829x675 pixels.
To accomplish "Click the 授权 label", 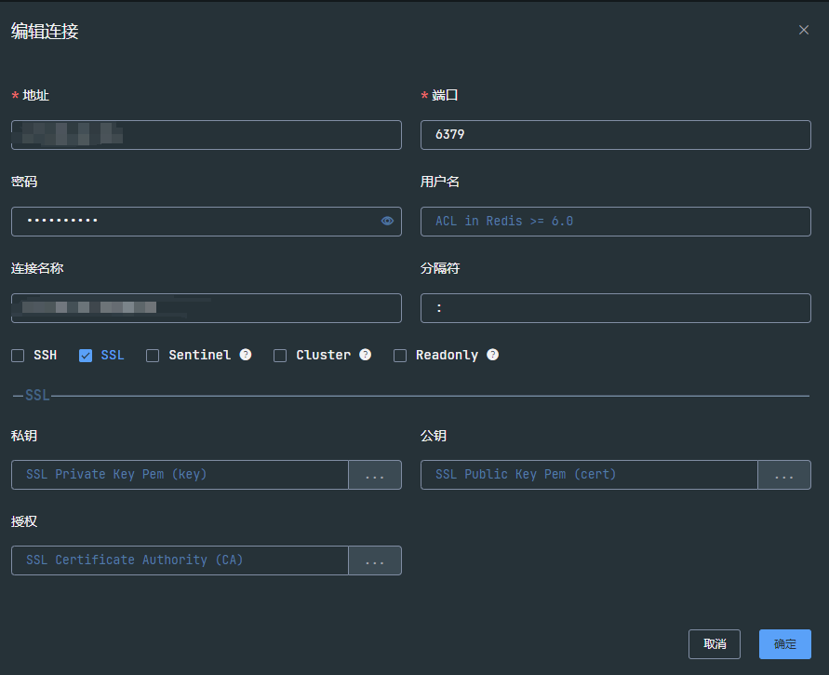I will [x=24, y=521].
